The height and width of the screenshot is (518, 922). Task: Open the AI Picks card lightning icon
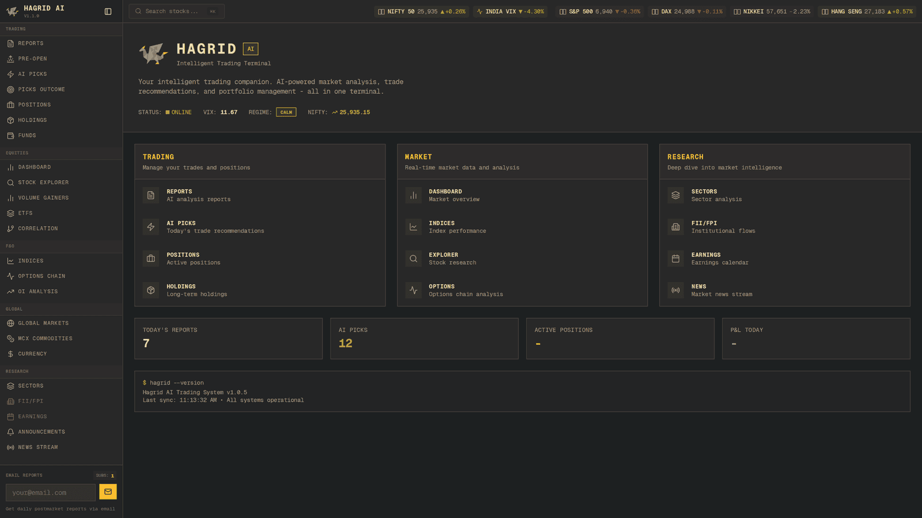click(151, 227)
